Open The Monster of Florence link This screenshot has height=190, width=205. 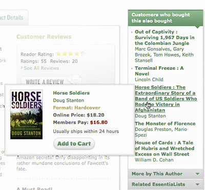(x=165, y=124)
